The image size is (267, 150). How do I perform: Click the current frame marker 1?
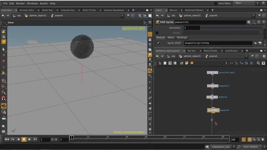tap(71, 137)
